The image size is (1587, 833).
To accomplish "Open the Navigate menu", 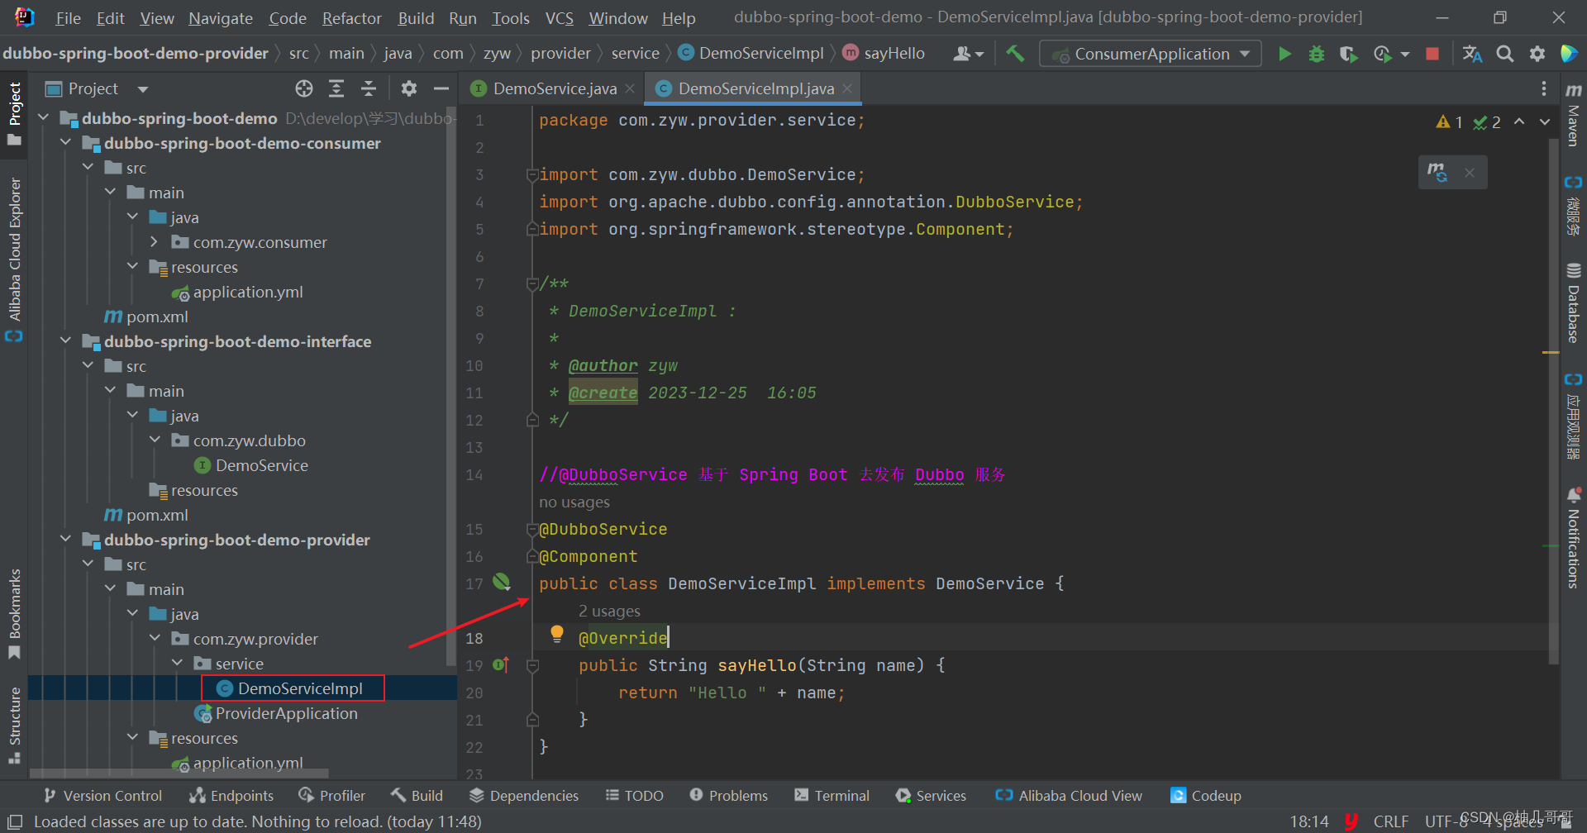I will [x=221, y=18].
